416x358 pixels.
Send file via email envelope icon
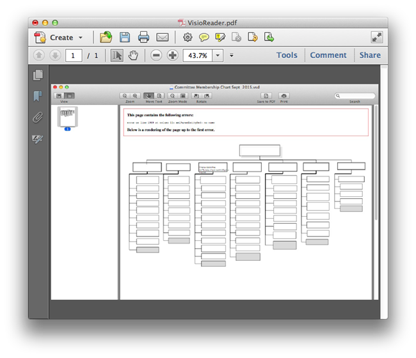click(163, 38)
